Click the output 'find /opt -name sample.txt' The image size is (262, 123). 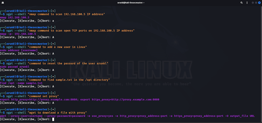click(21, 83)
